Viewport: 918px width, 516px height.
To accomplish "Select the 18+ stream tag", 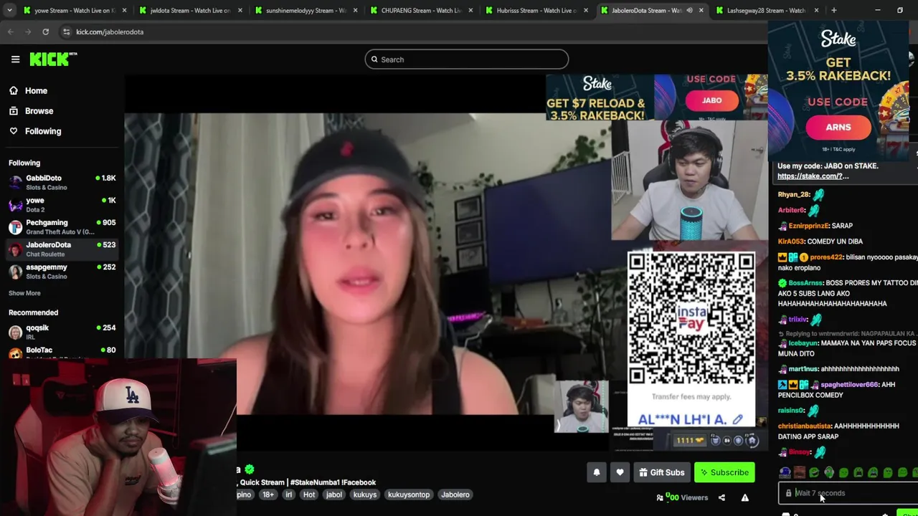I will 268,494.
